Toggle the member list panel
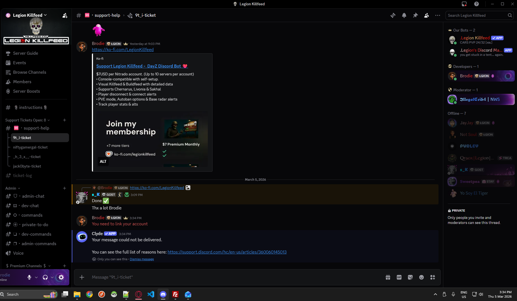The height and width of the screenshot is (301, 517). click(427, 15)
